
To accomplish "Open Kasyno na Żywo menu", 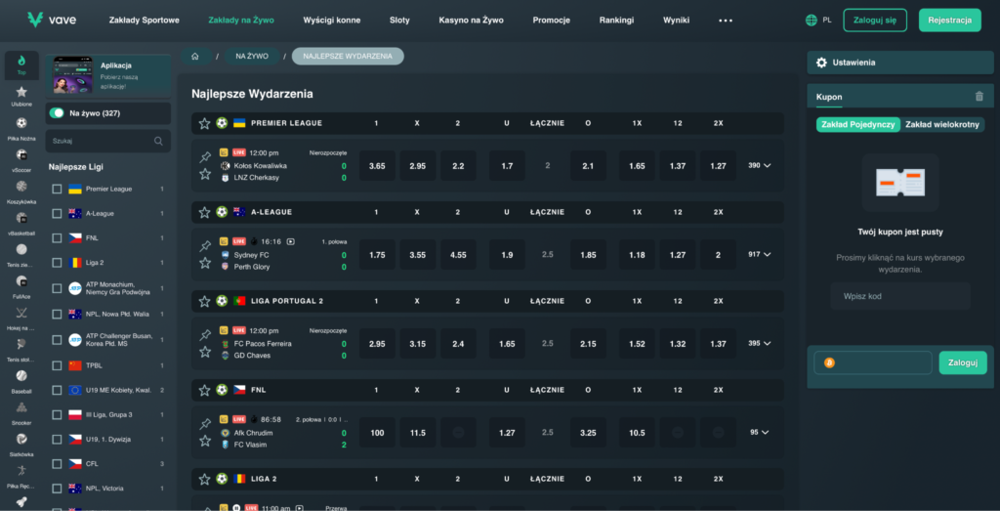I will [472, 20].
